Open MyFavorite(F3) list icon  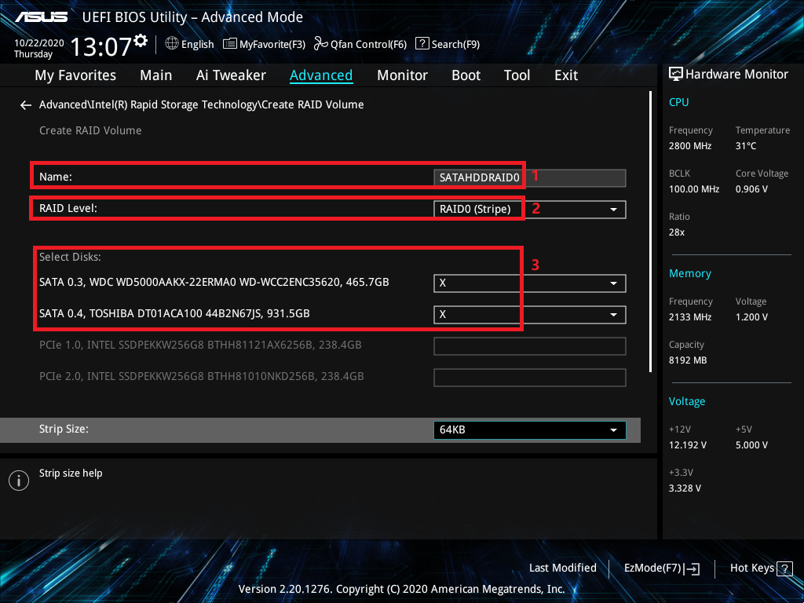tap(230, 44)
